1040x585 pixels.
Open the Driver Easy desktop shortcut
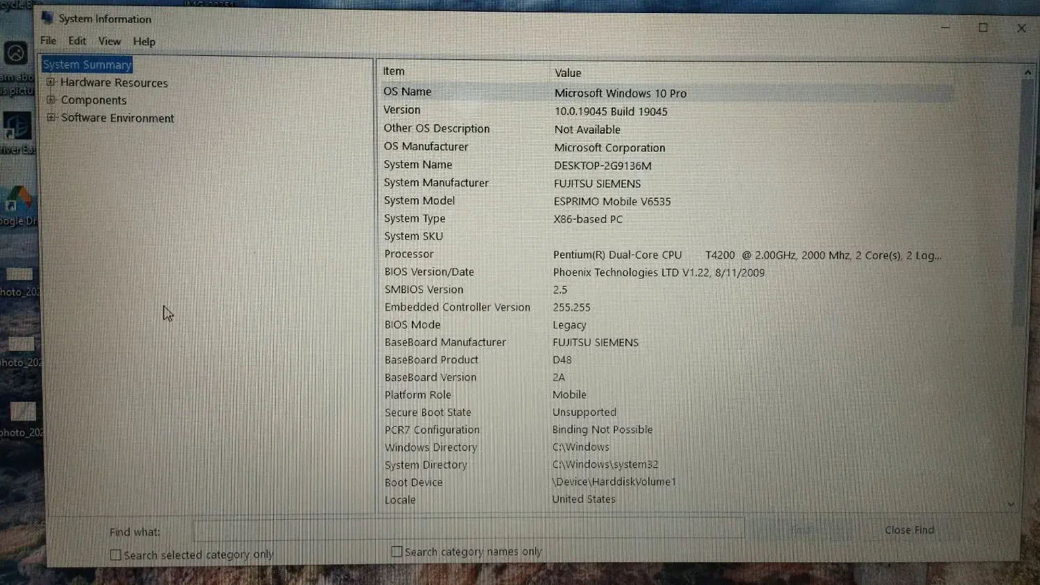click(x=17, y=133)
